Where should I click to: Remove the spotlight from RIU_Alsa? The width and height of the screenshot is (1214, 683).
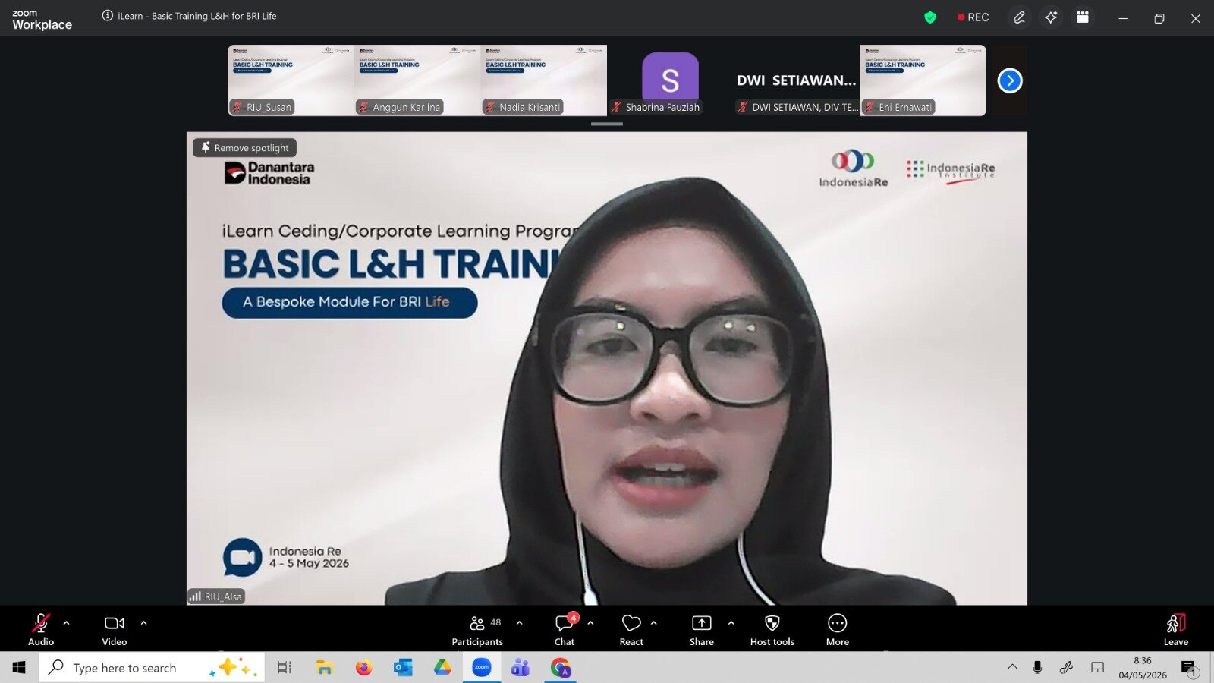(245, 148)
